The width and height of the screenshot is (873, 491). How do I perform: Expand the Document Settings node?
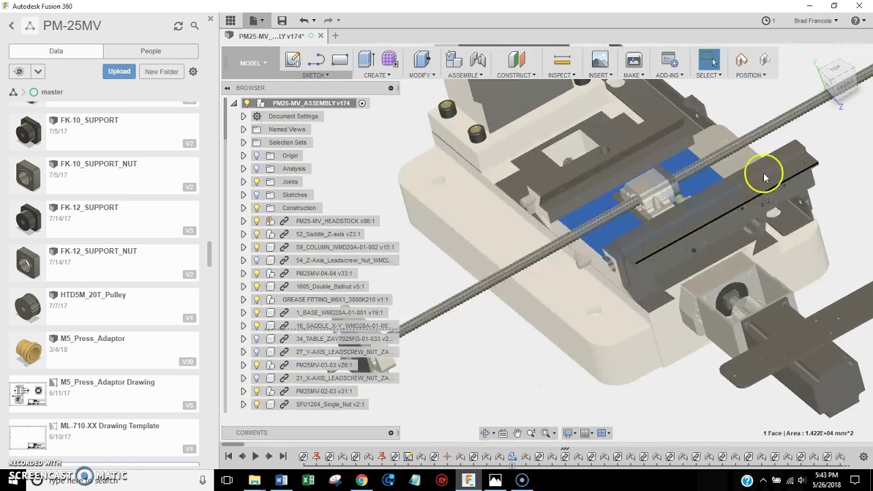(x=243, y=117)
